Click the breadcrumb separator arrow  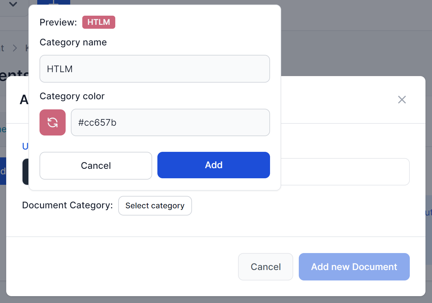[15, 48]
